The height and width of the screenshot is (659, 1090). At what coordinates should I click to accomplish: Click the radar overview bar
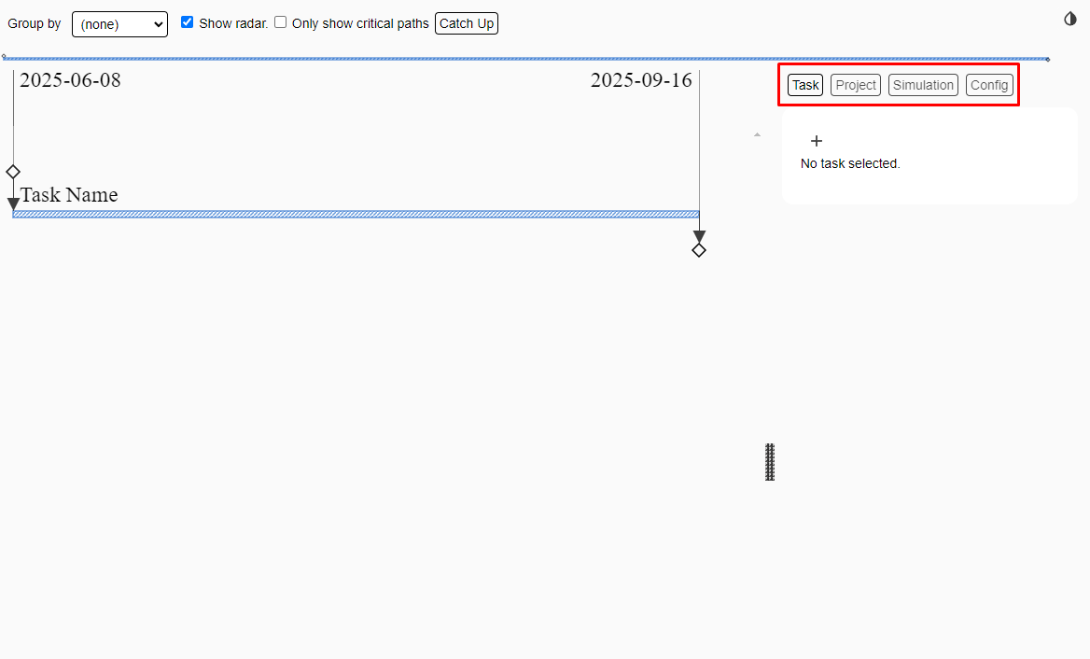pos(525,59)
